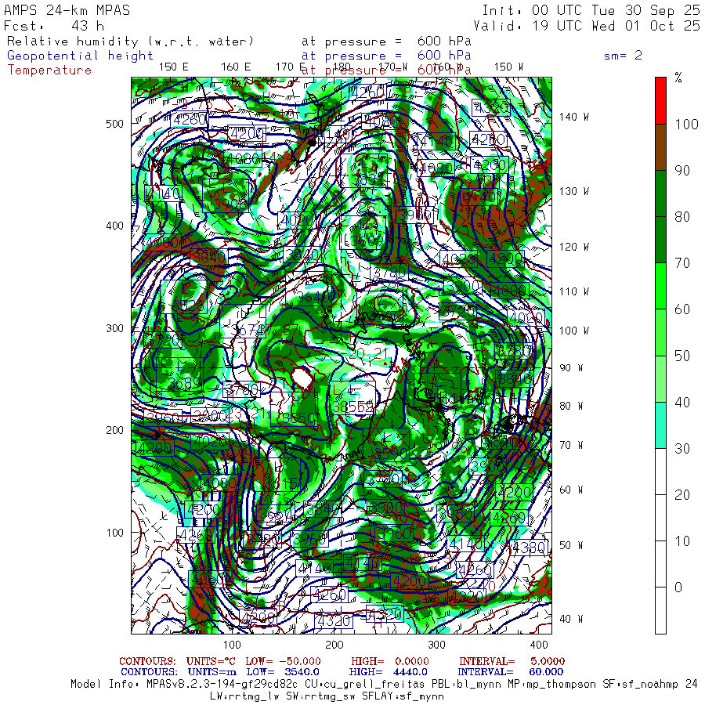Select the cyan 30-40% colorbar segment
This screenshot has height=705, width=705.
click(660, 425)
